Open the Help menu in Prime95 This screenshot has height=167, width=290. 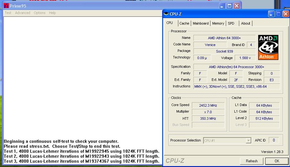52,13
